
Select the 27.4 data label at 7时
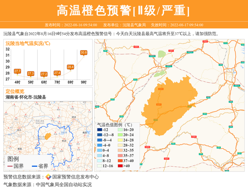click(x=57, y=73)
